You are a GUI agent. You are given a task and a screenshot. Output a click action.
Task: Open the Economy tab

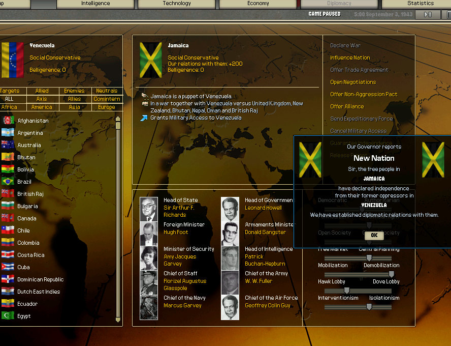pos(258,4)
